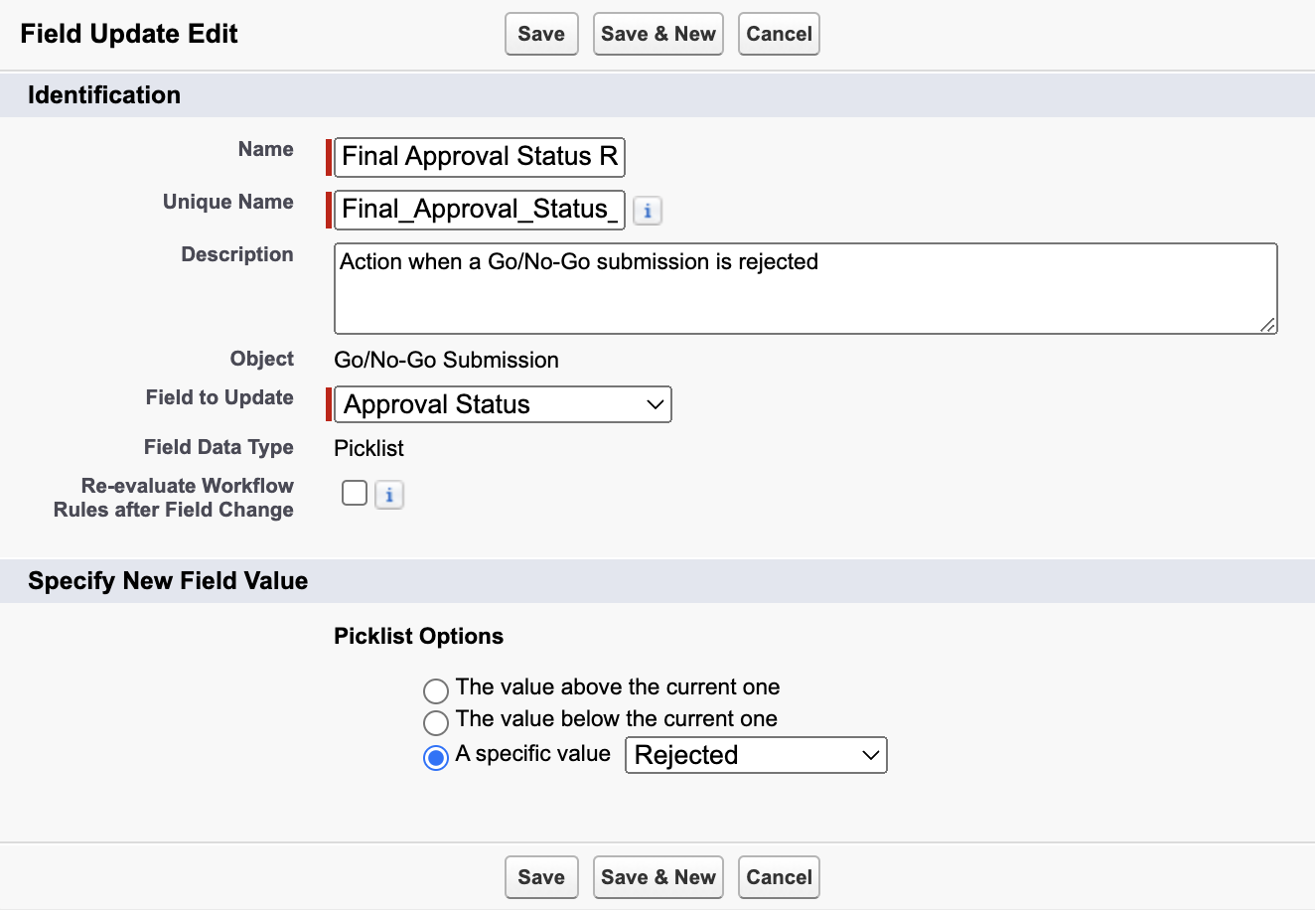Select 'The value below the current one' option
This screenshot has width=1315, height=910.
pos(435,722)
